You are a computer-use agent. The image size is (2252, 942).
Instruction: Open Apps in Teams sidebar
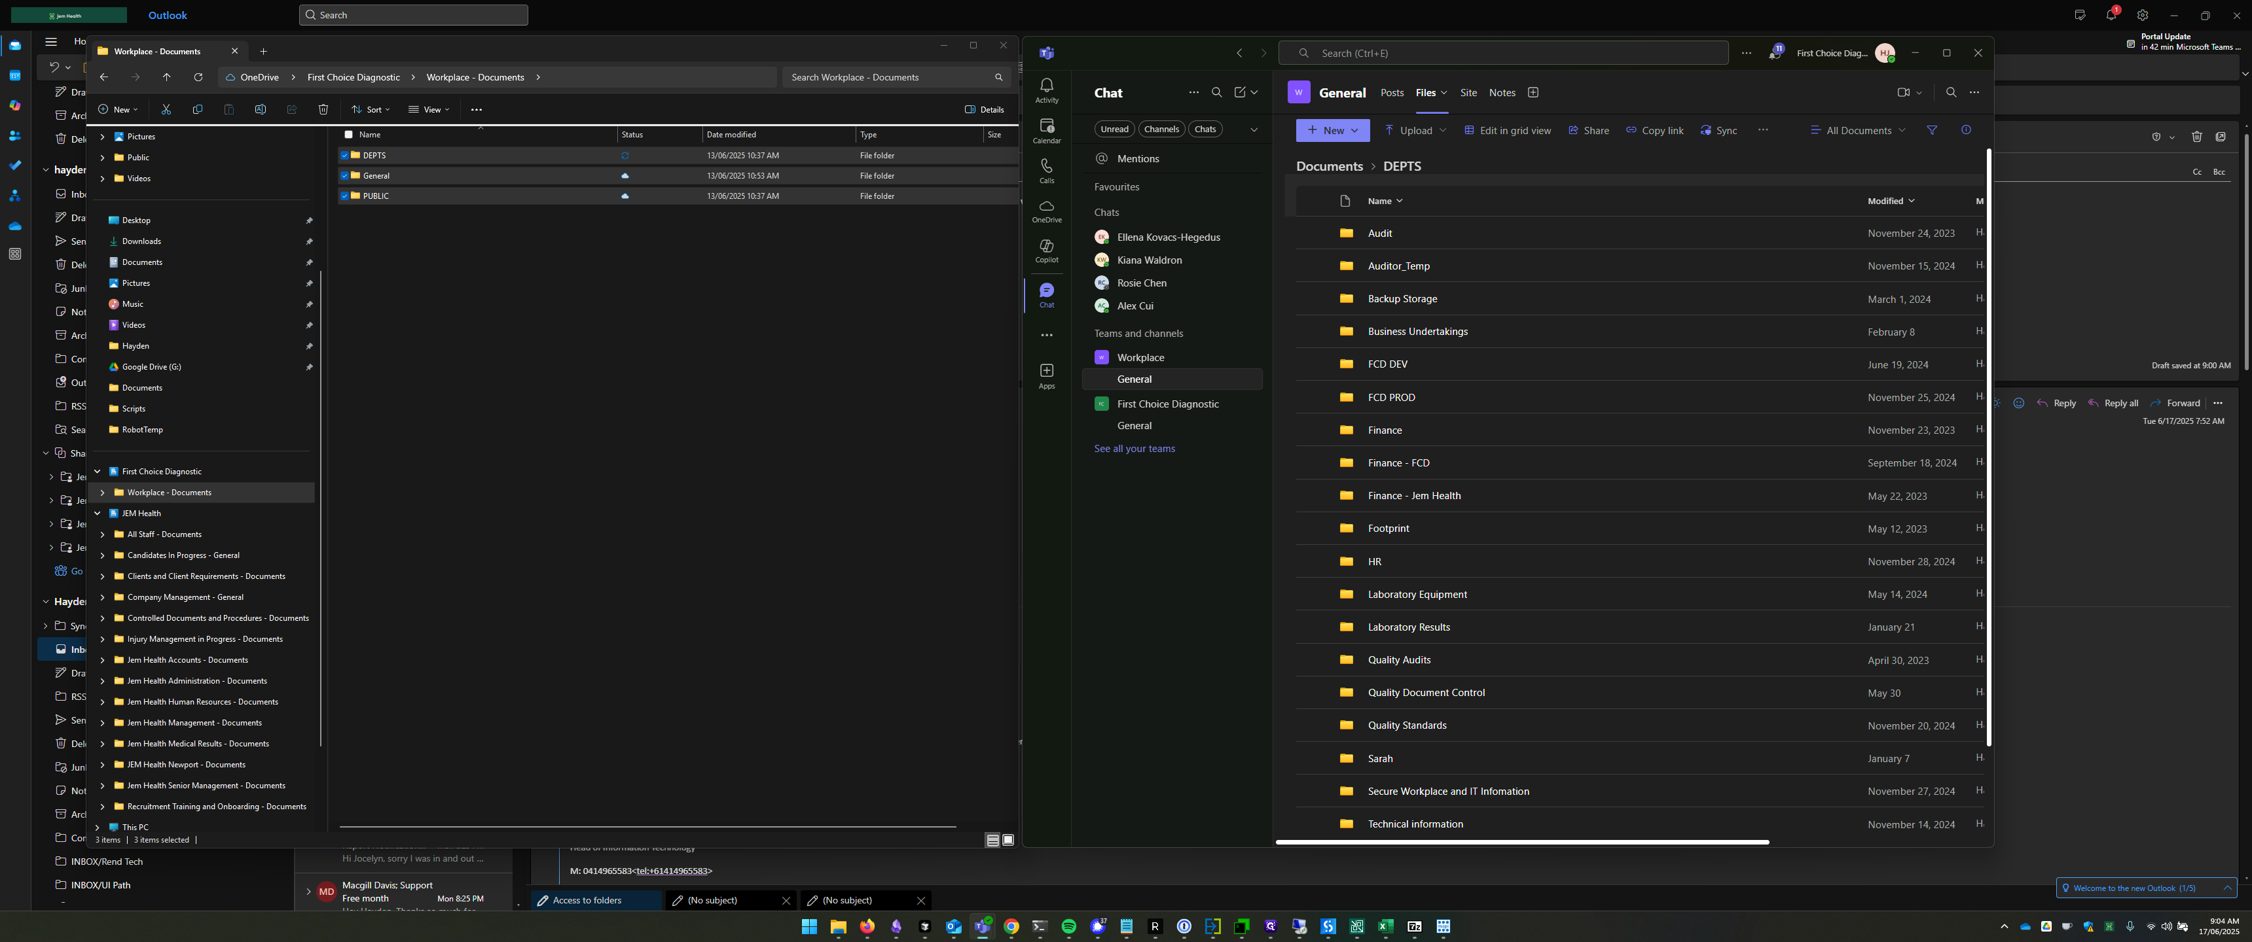(x=1046, y=375)
